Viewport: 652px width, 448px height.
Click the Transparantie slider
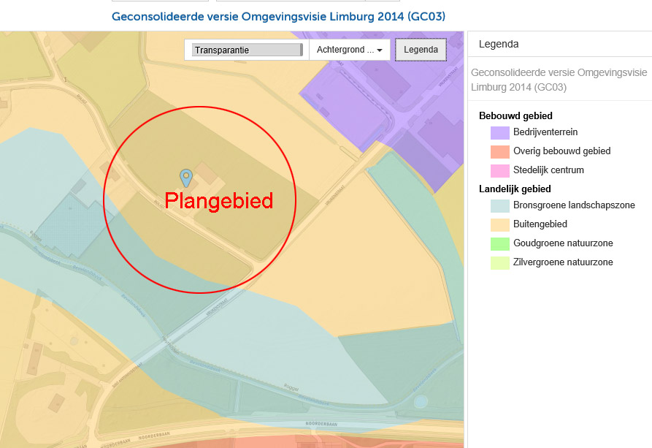tap(248, 50)
